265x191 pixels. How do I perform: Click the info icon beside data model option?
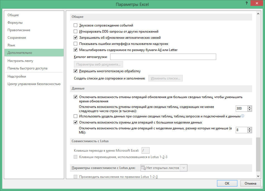pyautogui.click(x=242, y=116)
